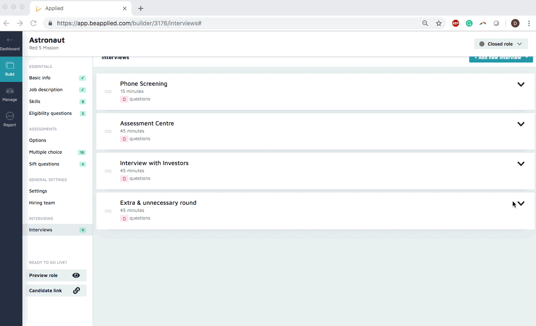Image resolution: width=536 pixels, height=326 pixels.
Task: Click the Job description checkmark badge
Action: tap(82, 90)
